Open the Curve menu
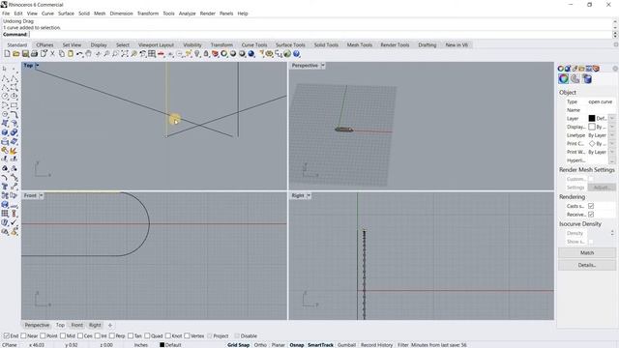Screen dimensions: 619x348 pos(47,14)
